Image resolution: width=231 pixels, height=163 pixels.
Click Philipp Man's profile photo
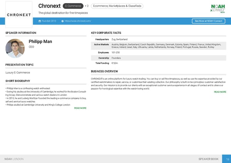15,48
